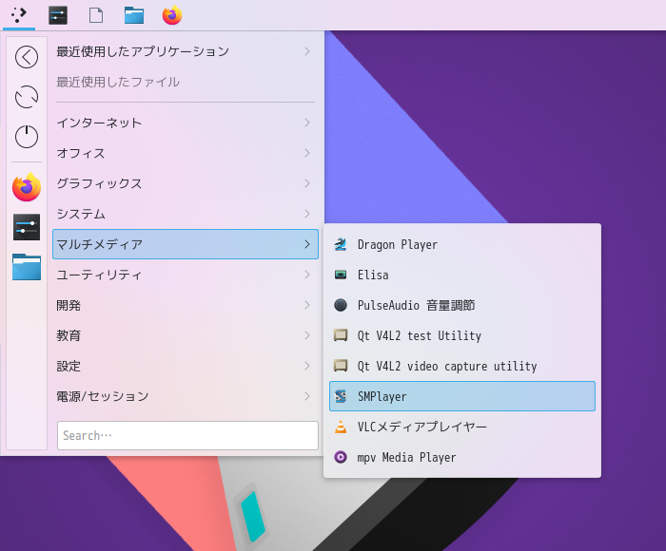Launch VLCメディアプレイヤー entry
This screenshot has width=666, height=551.
462,427
